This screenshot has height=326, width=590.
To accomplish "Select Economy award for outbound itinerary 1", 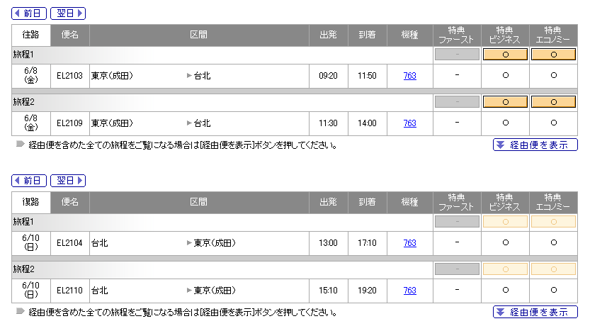I will pyautogui.click(x=553, y=55).
